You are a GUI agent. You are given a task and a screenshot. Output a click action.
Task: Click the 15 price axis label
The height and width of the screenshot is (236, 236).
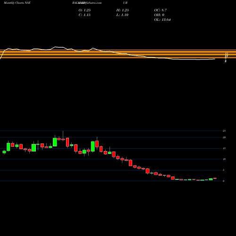pyautogui.click(x=224, y=148)
